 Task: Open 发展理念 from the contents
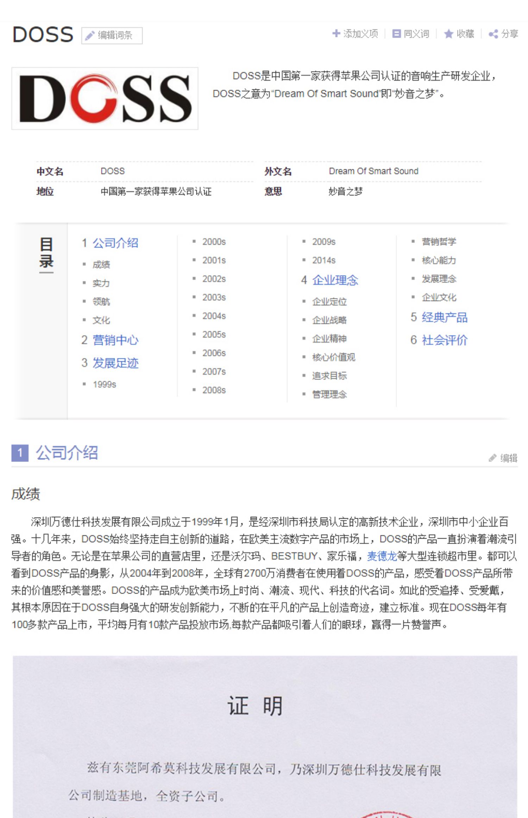(439, 279)
